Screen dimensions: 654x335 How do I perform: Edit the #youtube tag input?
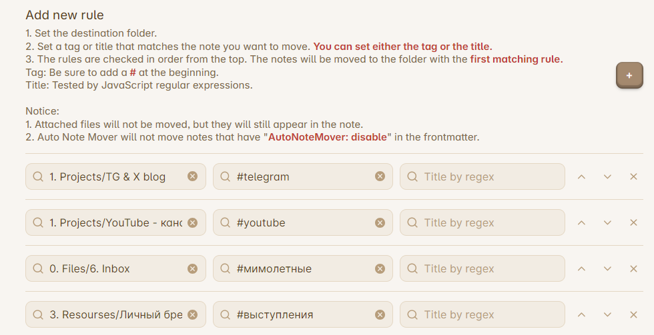click(303, 222)
